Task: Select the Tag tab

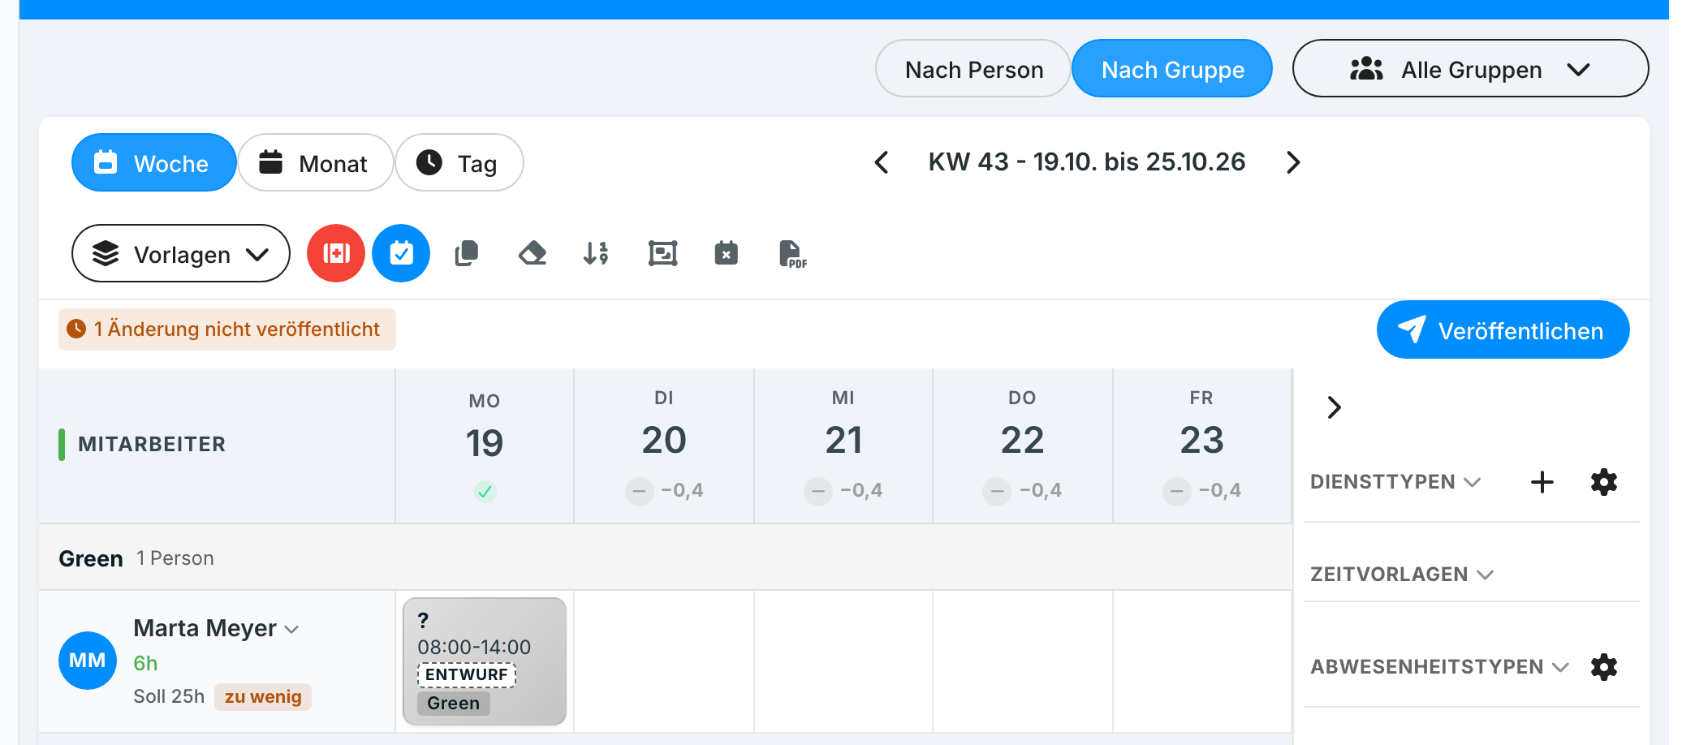Action: click(x=459, y=163)
